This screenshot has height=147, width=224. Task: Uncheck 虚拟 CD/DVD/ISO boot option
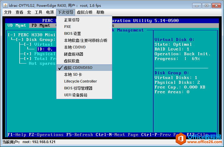pyautogui.click(x=84, y=68)
